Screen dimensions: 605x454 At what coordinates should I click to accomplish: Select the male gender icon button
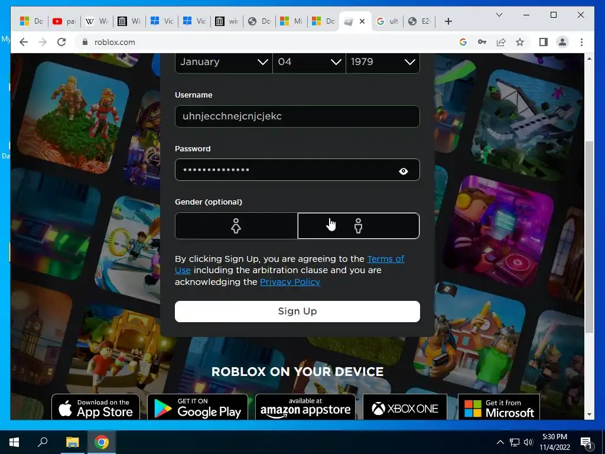click(359, 226)
